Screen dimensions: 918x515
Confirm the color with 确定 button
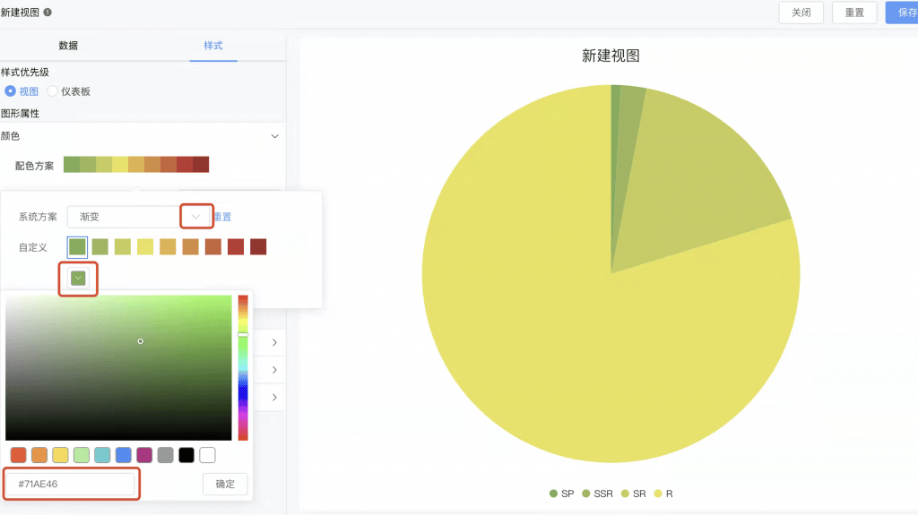pyautogui.click(x=225, y=484)
